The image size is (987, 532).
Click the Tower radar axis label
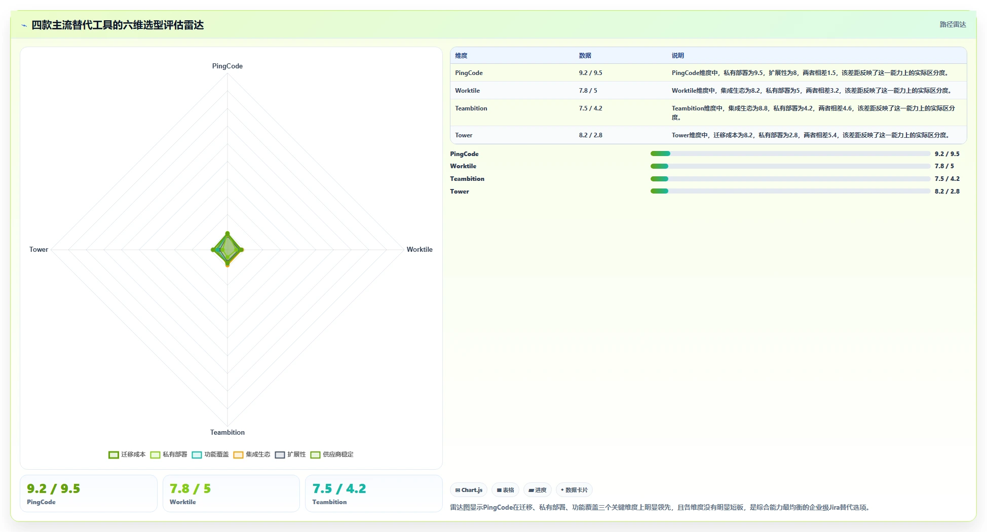39,250
